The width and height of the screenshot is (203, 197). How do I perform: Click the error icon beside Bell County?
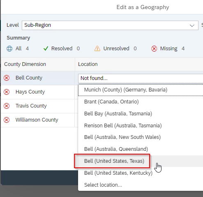click(x=7, y=78)
